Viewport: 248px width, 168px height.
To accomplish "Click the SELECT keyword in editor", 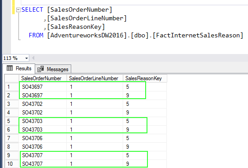I will click(32, 9).
